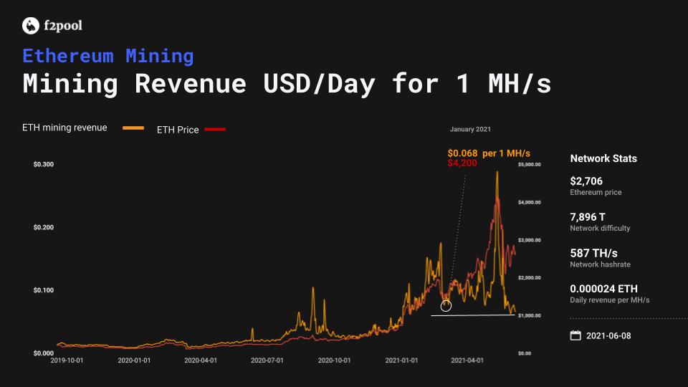Click the $0.300 left axis label
The width and height of the screenshot is (688, 387).
pos(44,164)
